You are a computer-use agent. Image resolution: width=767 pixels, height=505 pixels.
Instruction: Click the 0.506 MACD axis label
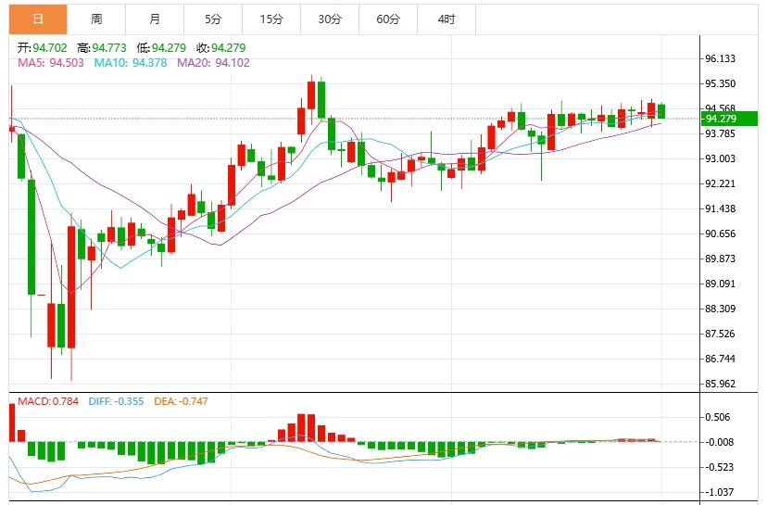(x=718, y=417)
